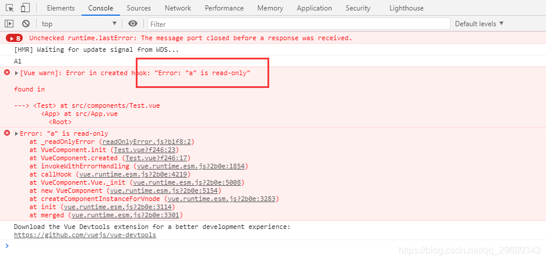
Task: Open the vue-devtools GitHub link
Action: click(85, 235)
